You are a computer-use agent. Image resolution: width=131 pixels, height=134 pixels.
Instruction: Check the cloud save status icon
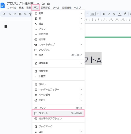point(48,4)
